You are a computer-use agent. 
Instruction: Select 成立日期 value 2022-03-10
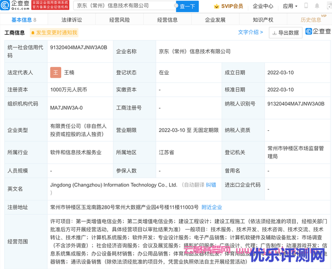pos(281,73)
